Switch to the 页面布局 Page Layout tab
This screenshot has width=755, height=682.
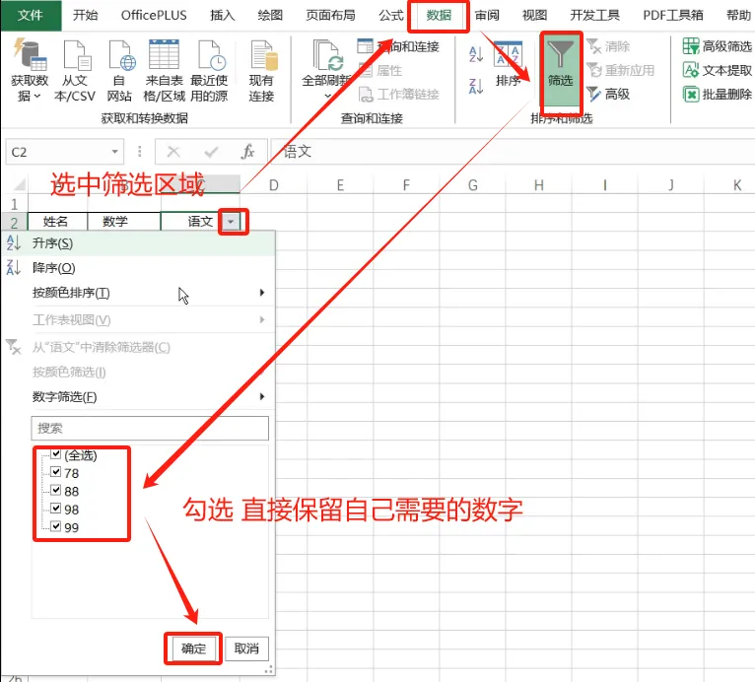pyautogui.click(x=330, y=16)
